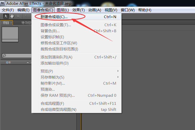The width and height of the screenshot is (195, 130).
Task: Click the search magnifier icon in project panel
Action: point(4,55)
